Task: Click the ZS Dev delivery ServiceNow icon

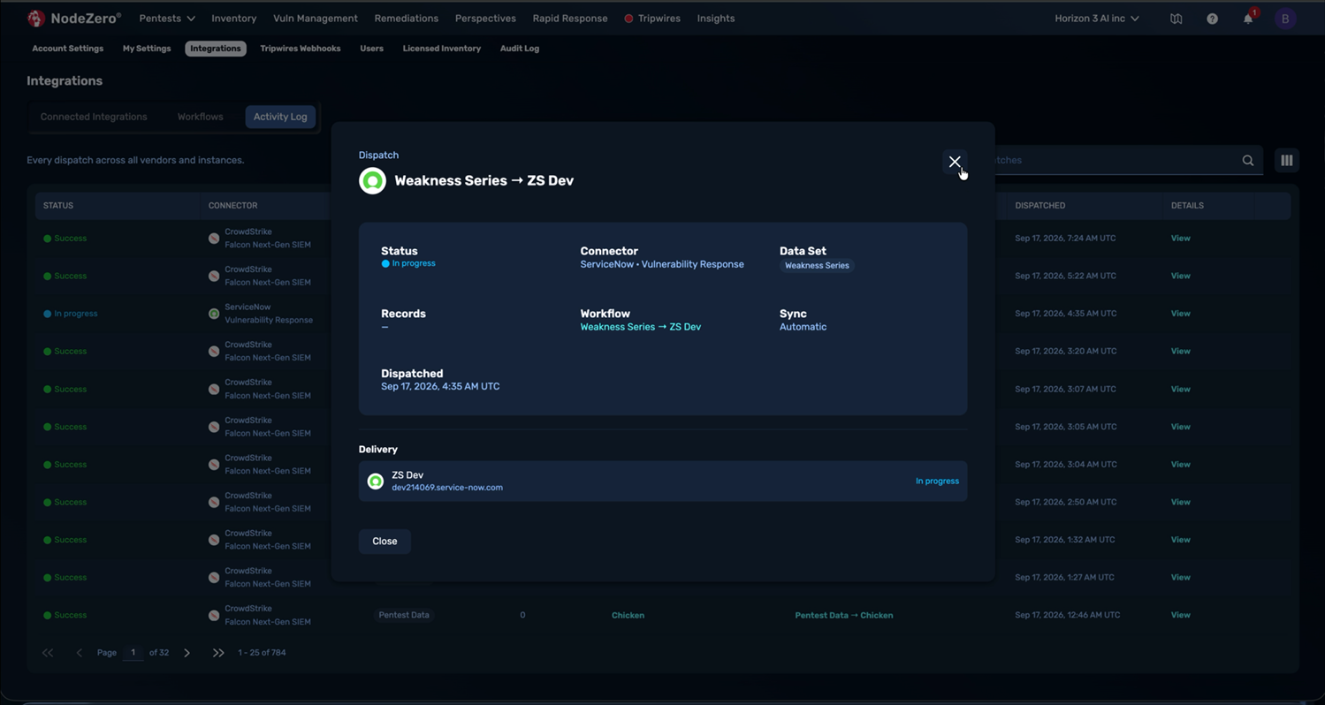Action: [376, 481]
